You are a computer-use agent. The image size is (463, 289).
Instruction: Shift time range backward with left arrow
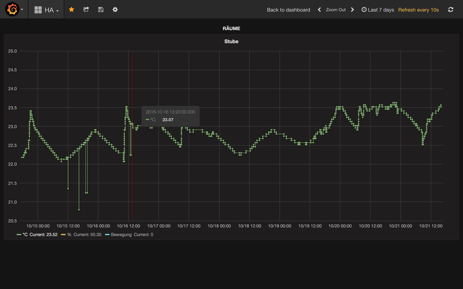(319, 10)
